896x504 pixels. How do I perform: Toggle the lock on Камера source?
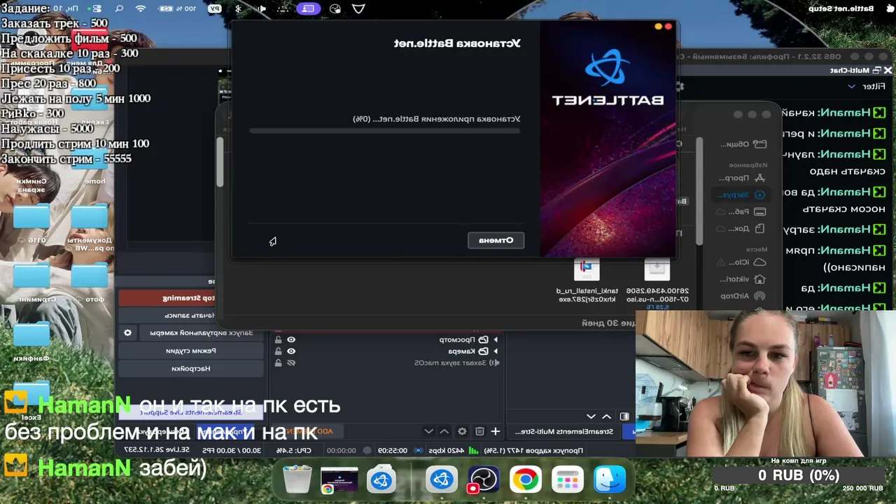coord(278,351)
